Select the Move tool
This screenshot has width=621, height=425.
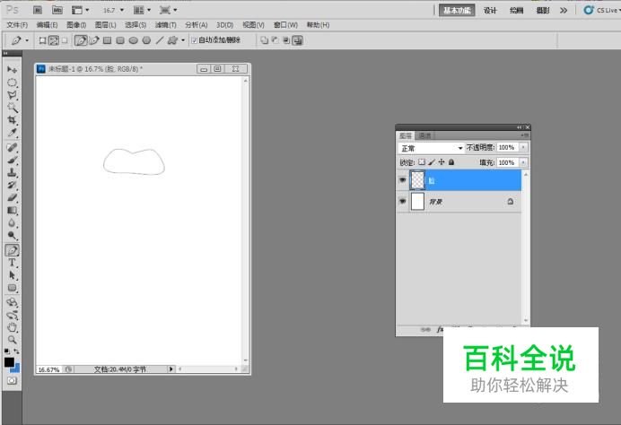click(12, 70)
